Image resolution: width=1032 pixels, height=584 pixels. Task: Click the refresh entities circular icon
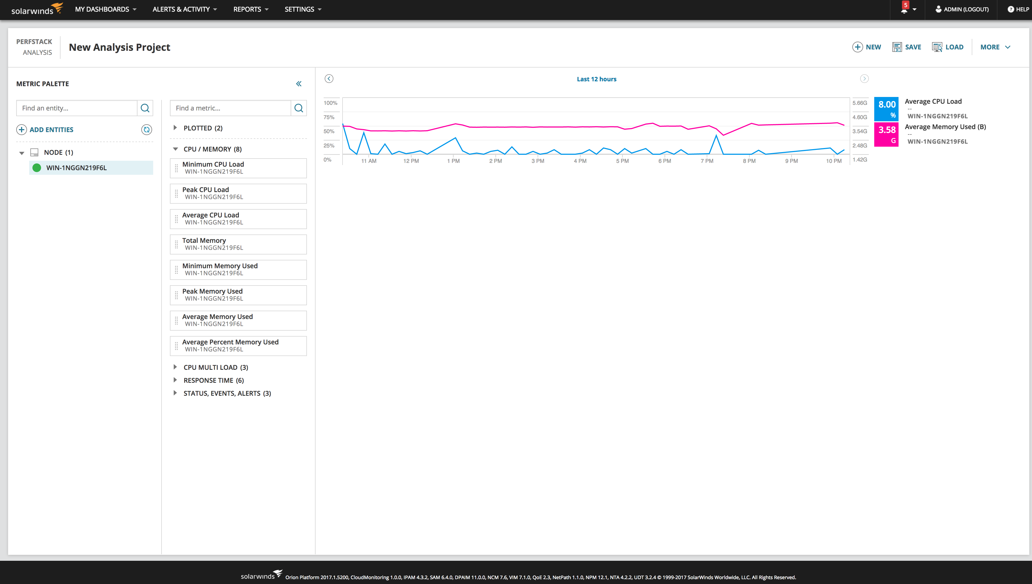click(x=146, y=130)
